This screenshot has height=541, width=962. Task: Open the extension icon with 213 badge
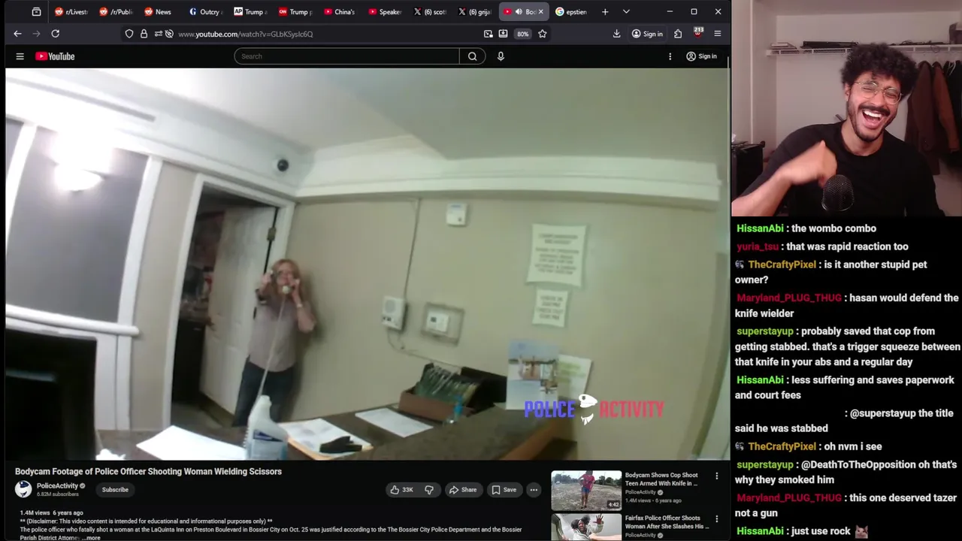pyautogui.click(x=697, y=33)
